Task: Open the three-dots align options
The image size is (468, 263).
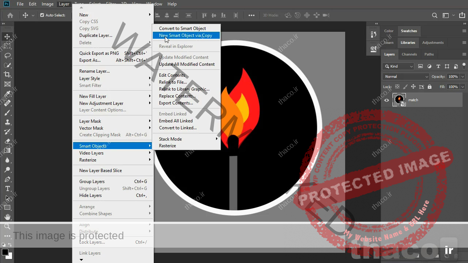Action: (x=252, y=15)
